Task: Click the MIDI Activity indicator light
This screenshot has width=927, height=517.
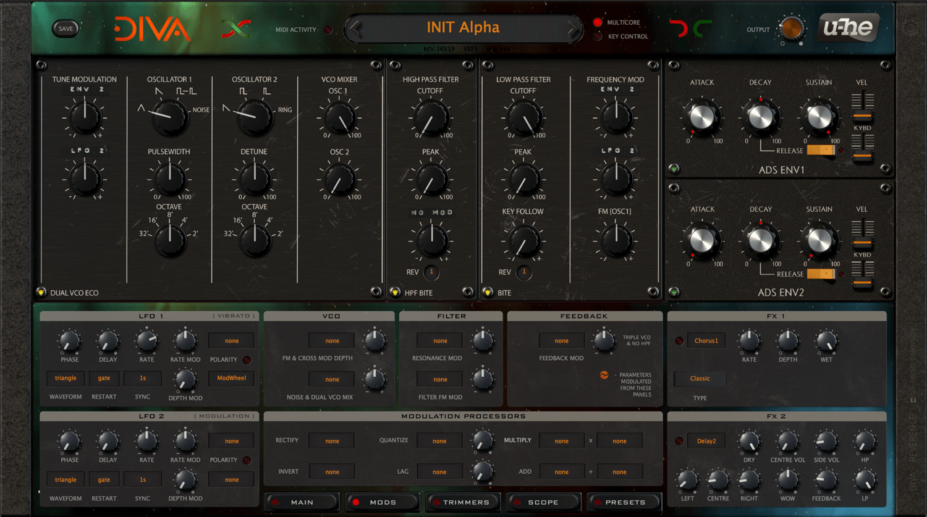Action: (x=328, y=30)
